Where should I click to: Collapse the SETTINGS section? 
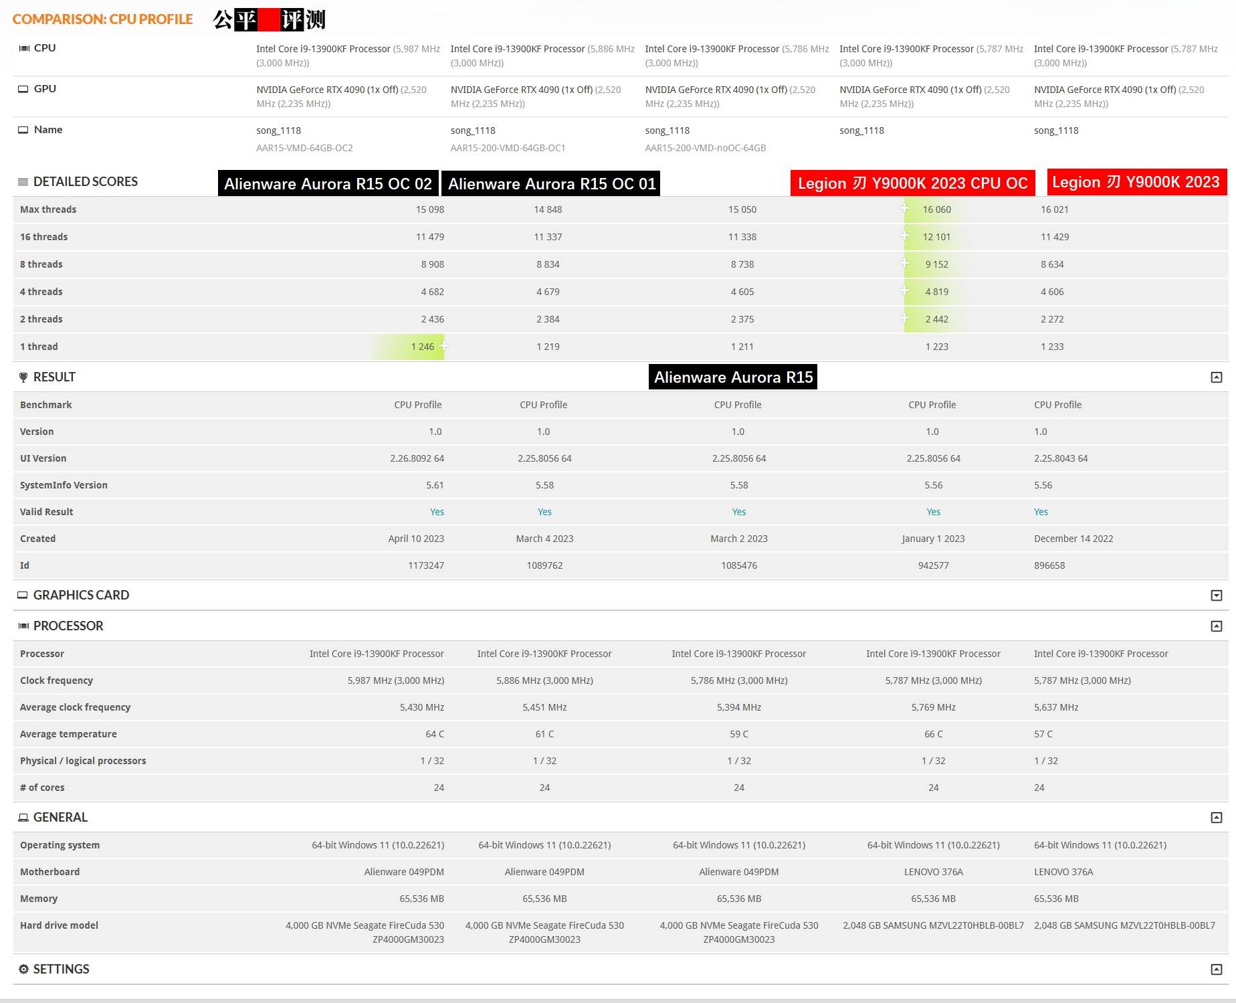tap(1217, 970)
